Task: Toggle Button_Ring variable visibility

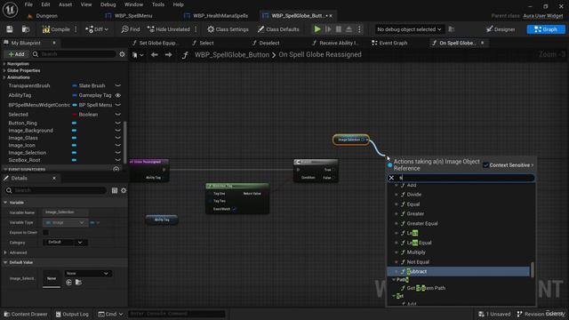Action: click(x=118, y=123)
